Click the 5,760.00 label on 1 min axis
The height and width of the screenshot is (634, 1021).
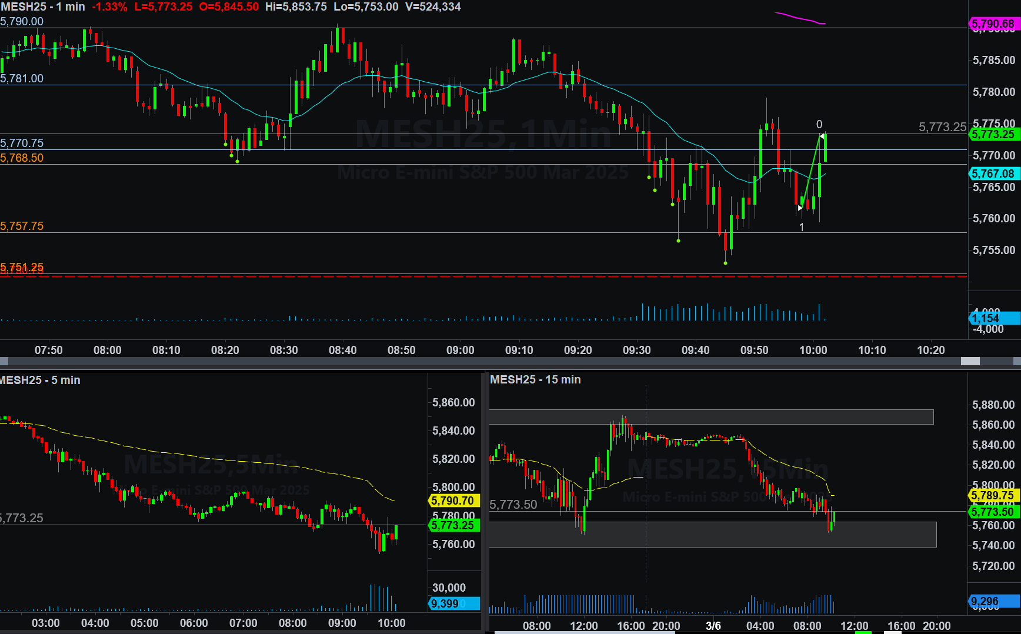point(994,218)
